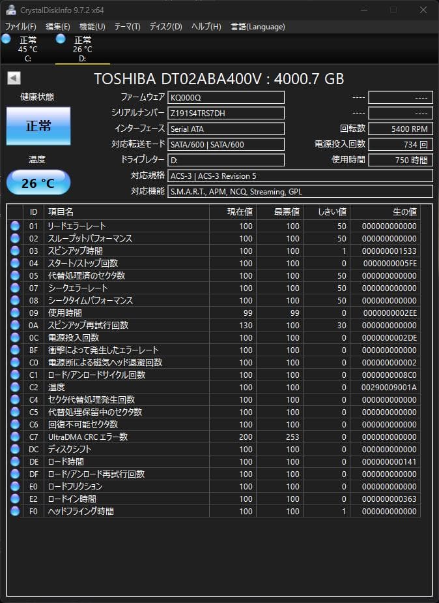The width and height of the screenshot is (439, 603).
Task: Click status orb for 08 シークタイムパフォーマンス
Action: coord(15,300)
